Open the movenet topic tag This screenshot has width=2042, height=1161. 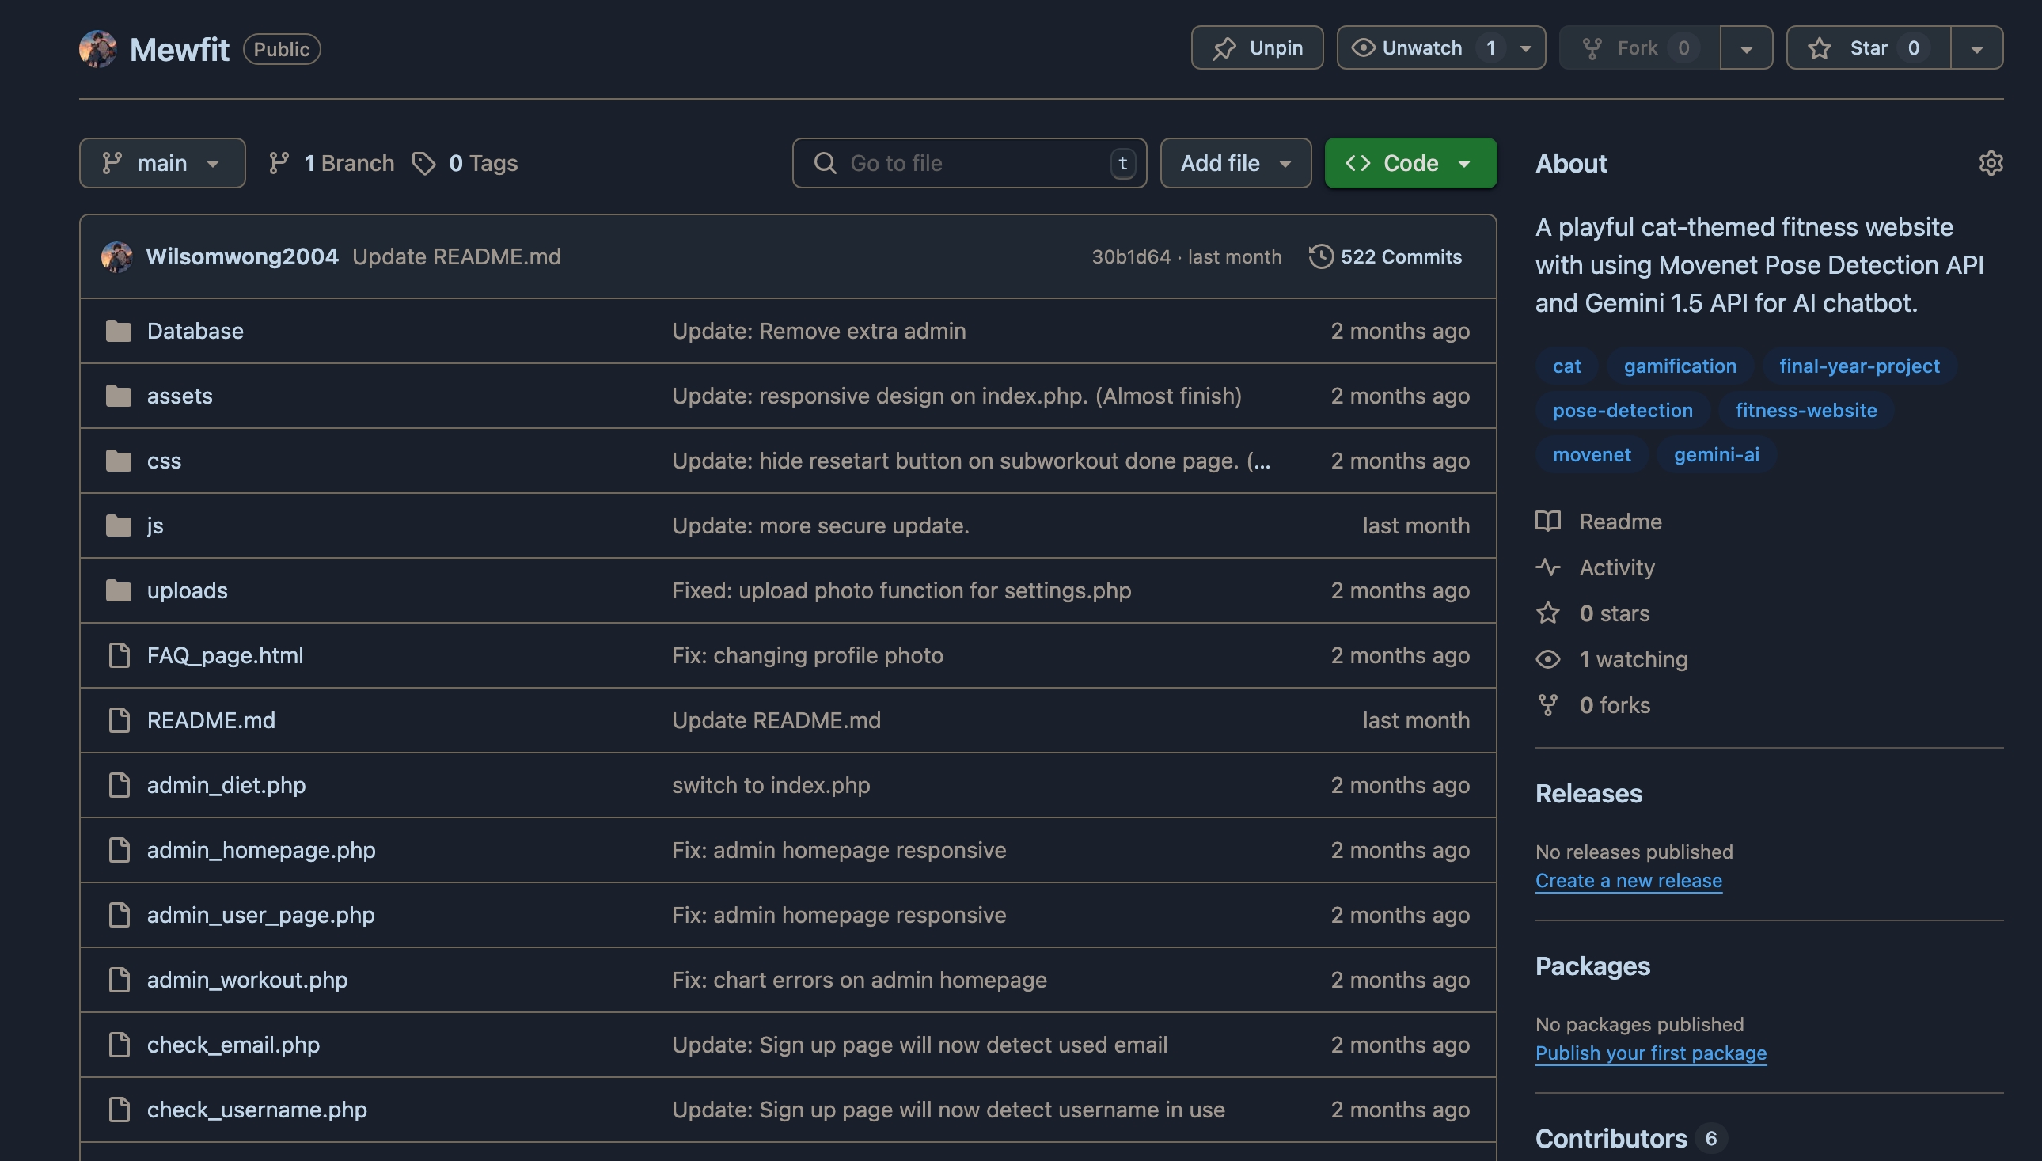[x=1591, y=454]
